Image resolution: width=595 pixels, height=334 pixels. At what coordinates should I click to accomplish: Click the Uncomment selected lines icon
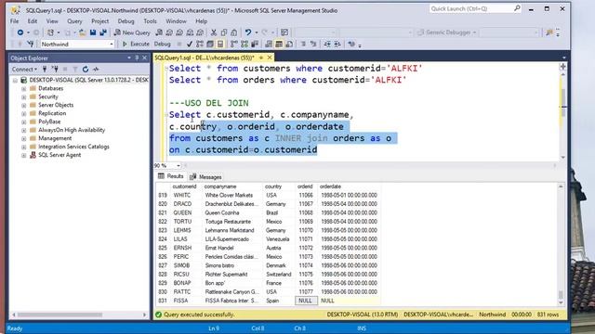point(313,45)
